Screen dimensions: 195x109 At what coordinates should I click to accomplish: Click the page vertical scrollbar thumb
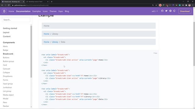194,44
